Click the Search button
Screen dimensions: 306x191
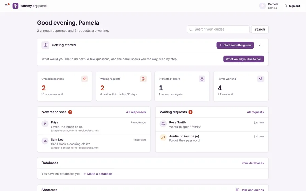pyautogui.click(x=259, y=29)
